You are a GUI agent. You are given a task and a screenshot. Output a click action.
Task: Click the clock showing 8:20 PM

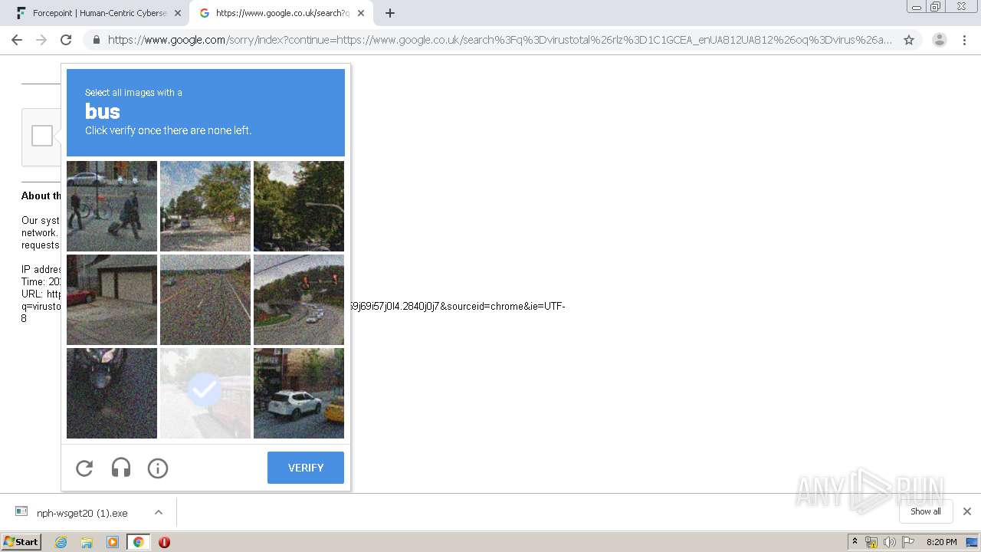[941, 542]
